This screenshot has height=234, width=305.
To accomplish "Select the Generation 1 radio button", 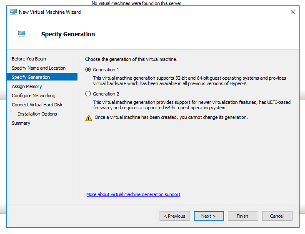I will point(88,70).
